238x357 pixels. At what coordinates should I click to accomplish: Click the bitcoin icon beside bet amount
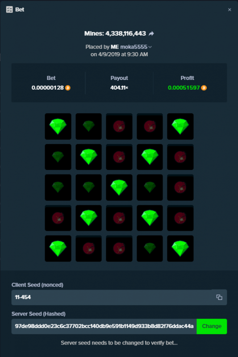[x=67, y=88]
